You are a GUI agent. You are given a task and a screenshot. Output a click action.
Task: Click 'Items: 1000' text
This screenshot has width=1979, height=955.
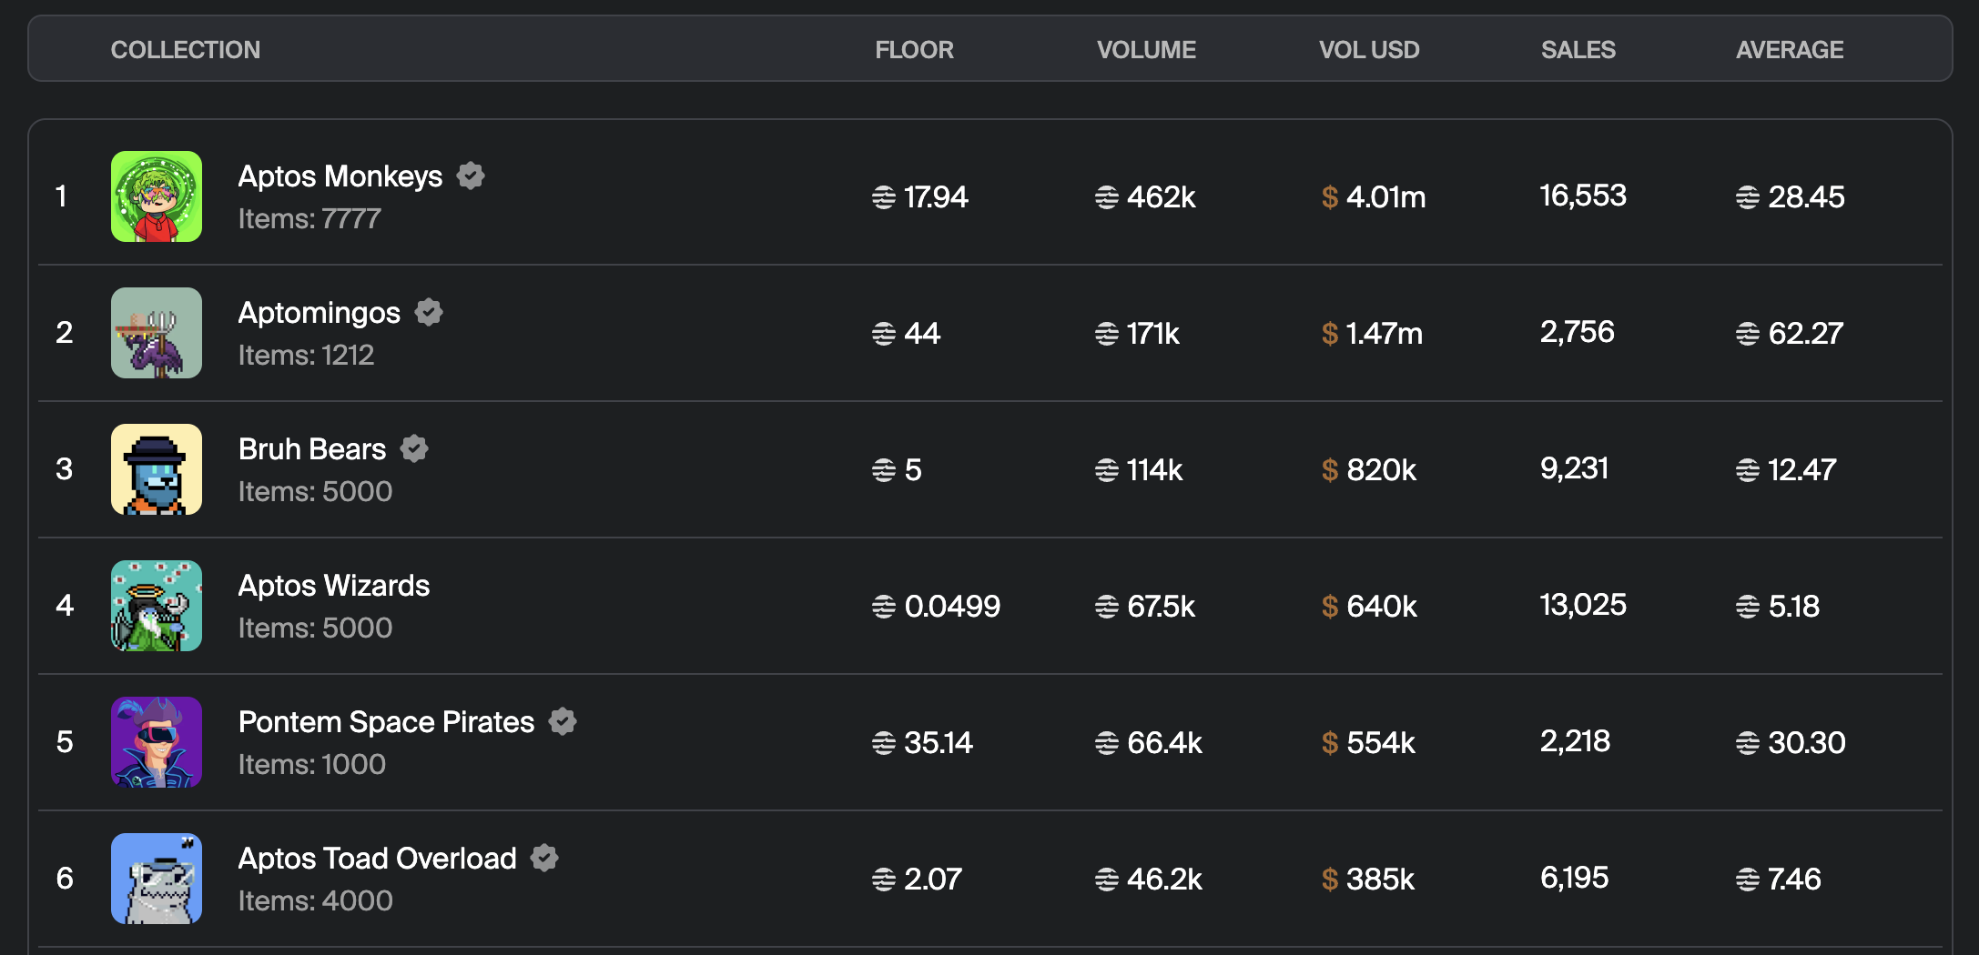(x=312, y=765)
